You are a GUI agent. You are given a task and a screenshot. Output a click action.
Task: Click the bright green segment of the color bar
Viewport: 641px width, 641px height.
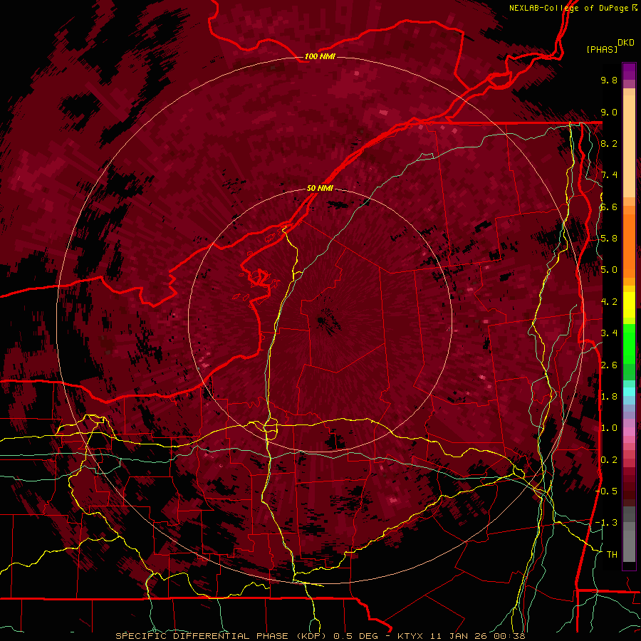point(629,344)
